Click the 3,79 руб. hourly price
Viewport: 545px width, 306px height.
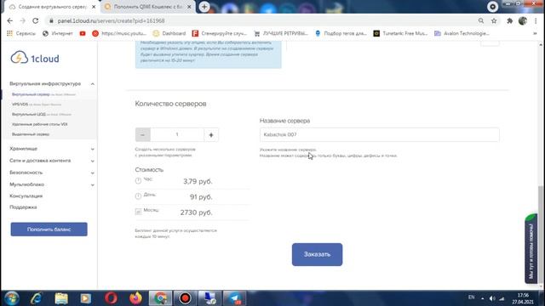198,181
